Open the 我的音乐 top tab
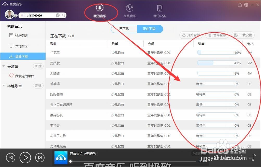The height and width of the screenshot is (167, 261). [x=99, y=11]
